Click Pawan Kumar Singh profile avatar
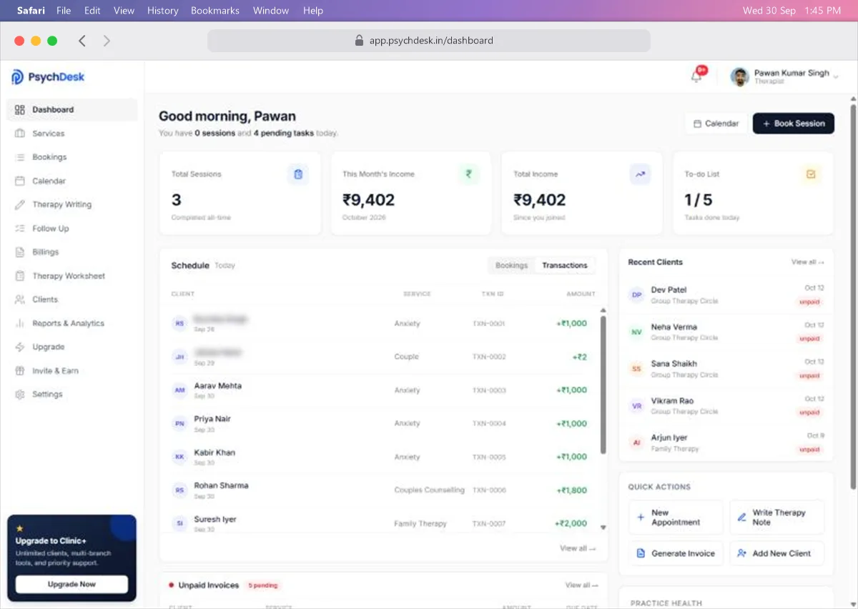 [x=739, y=76]
